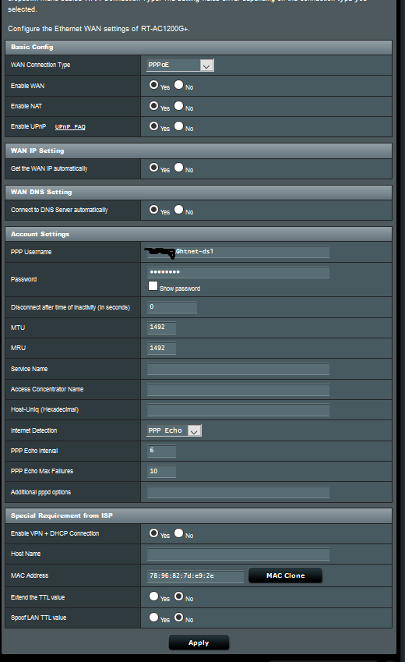Click the Additional pppd options field
405x662 pixels.
click(238, 492)
